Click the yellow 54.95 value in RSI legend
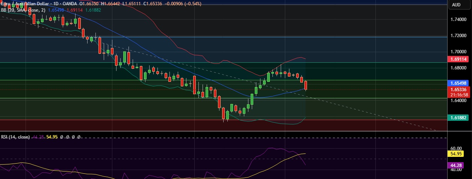The image size is (472, 179). [51, 137]
